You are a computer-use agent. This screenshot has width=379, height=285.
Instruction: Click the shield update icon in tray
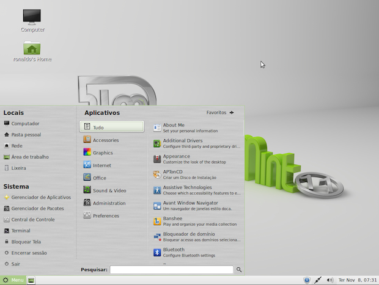point(307,280)
